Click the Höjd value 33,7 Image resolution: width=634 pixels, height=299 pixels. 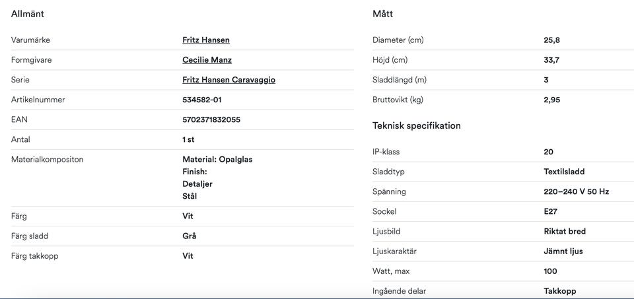click(551, 60)
